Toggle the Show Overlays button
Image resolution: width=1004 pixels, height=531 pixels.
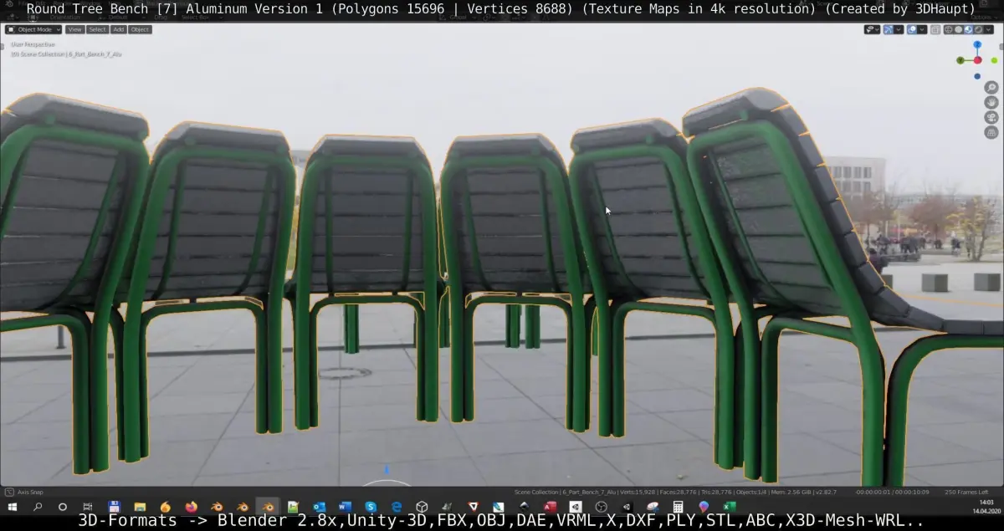912,29
